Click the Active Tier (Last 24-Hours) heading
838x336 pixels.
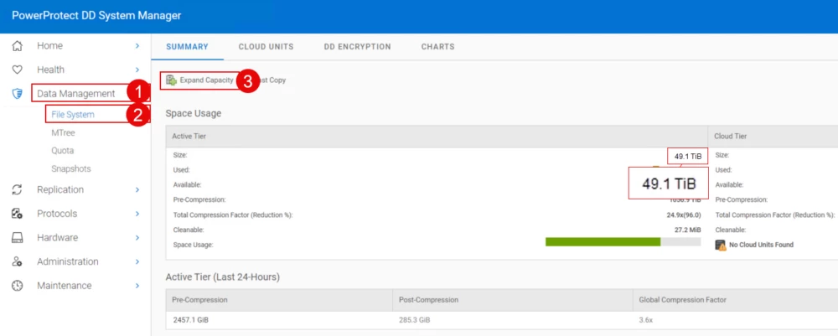click(x=223, y=277)
